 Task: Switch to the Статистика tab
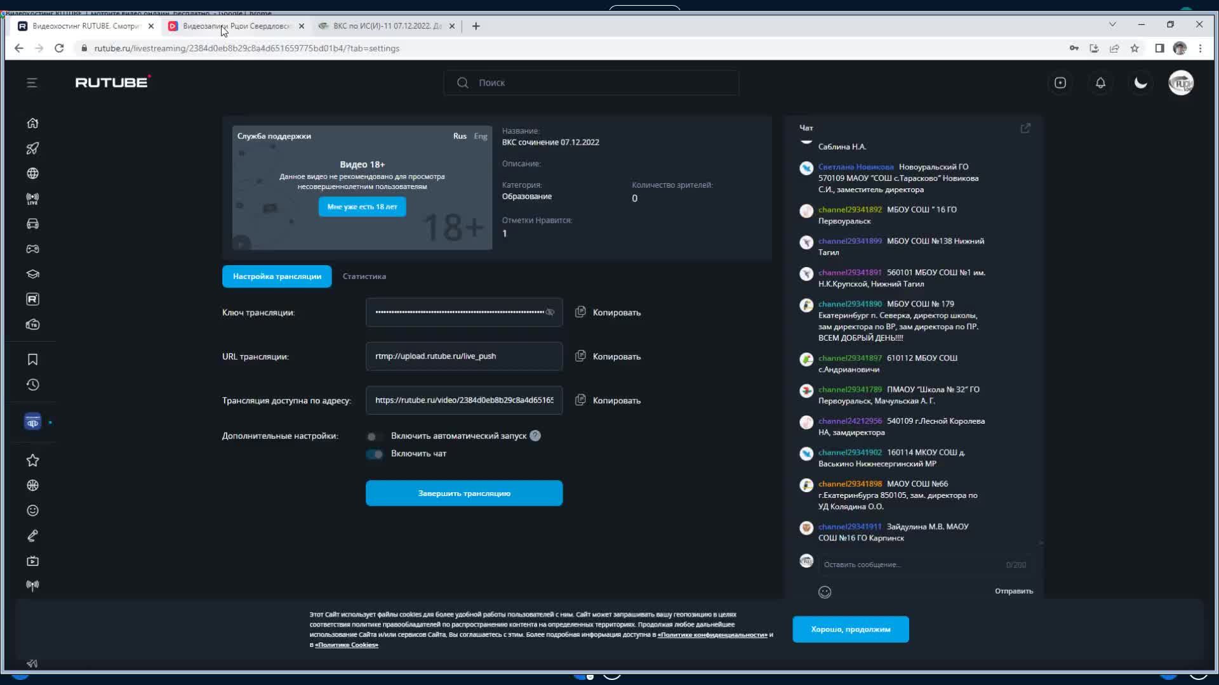click(x=364, y=277)
